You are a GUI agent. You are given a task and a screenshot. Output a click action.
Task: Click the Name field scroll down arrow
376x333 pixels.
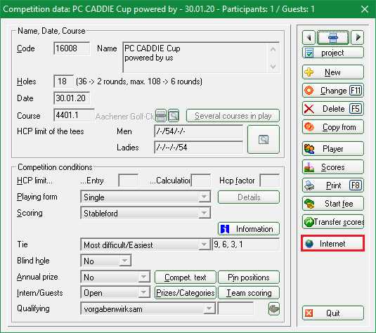273,66
